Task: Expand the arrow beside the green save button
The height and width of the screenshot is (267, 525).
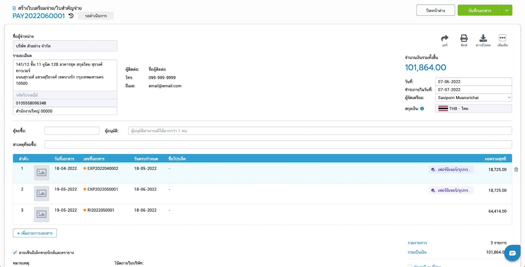Action: tap(507, 10)
